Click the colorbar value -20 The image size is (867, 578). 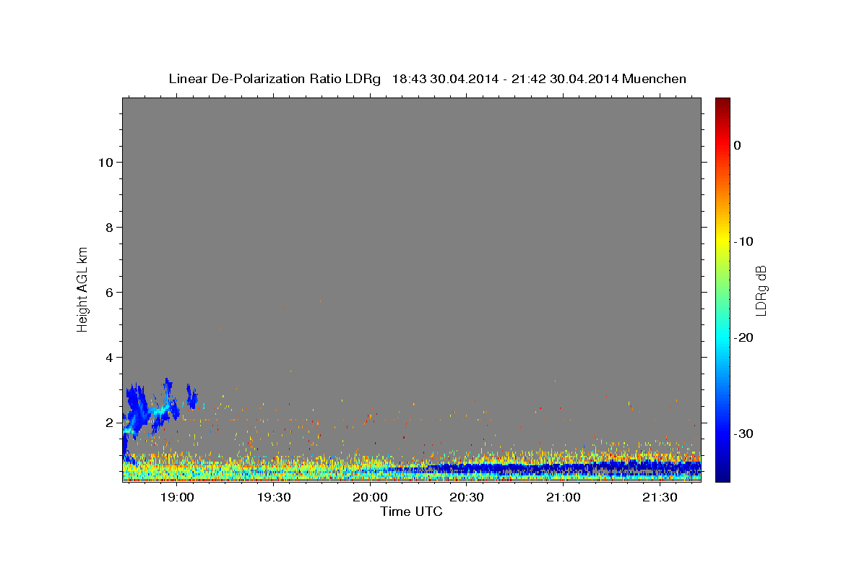[x=743, y=337]
